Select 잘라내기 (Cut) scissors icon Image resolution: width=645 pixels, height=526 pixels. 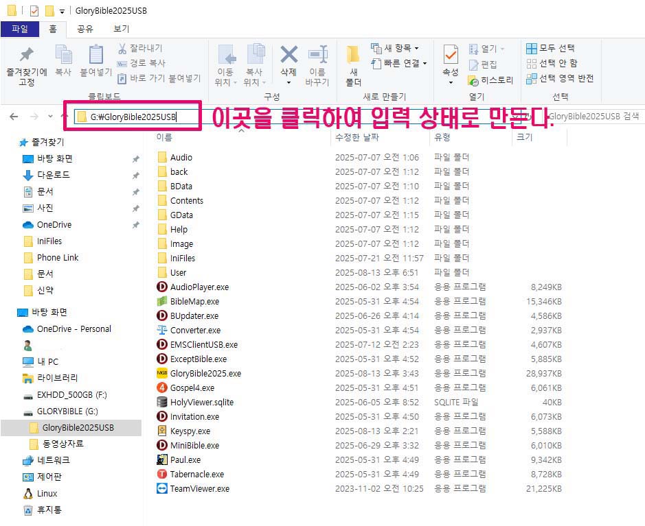click(x=122, y=49)
